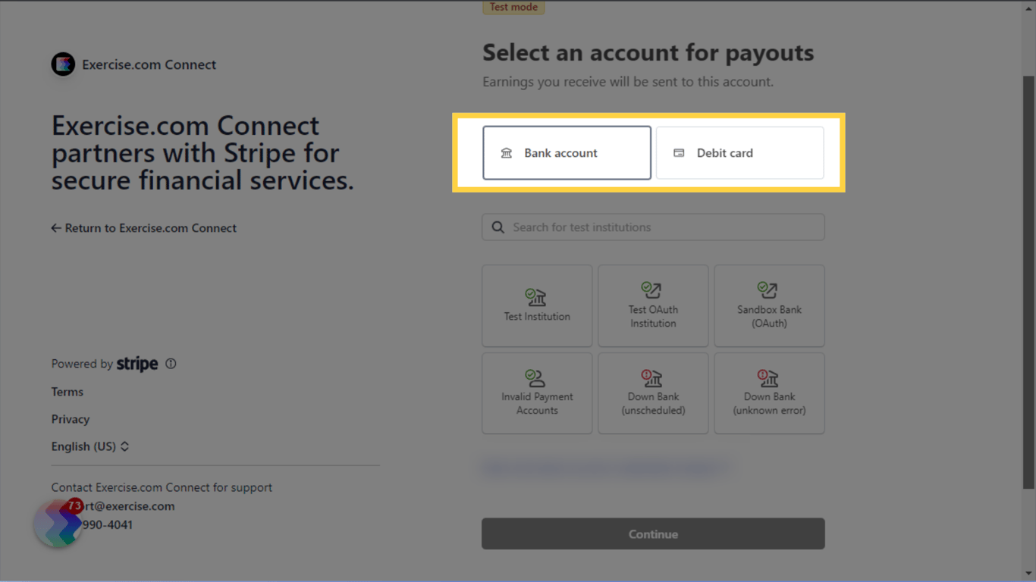This screenshot has width=1036, height=582.
Task: Click the Invalid Payment Accounts tile icon
Action: (x=536, y=378)
